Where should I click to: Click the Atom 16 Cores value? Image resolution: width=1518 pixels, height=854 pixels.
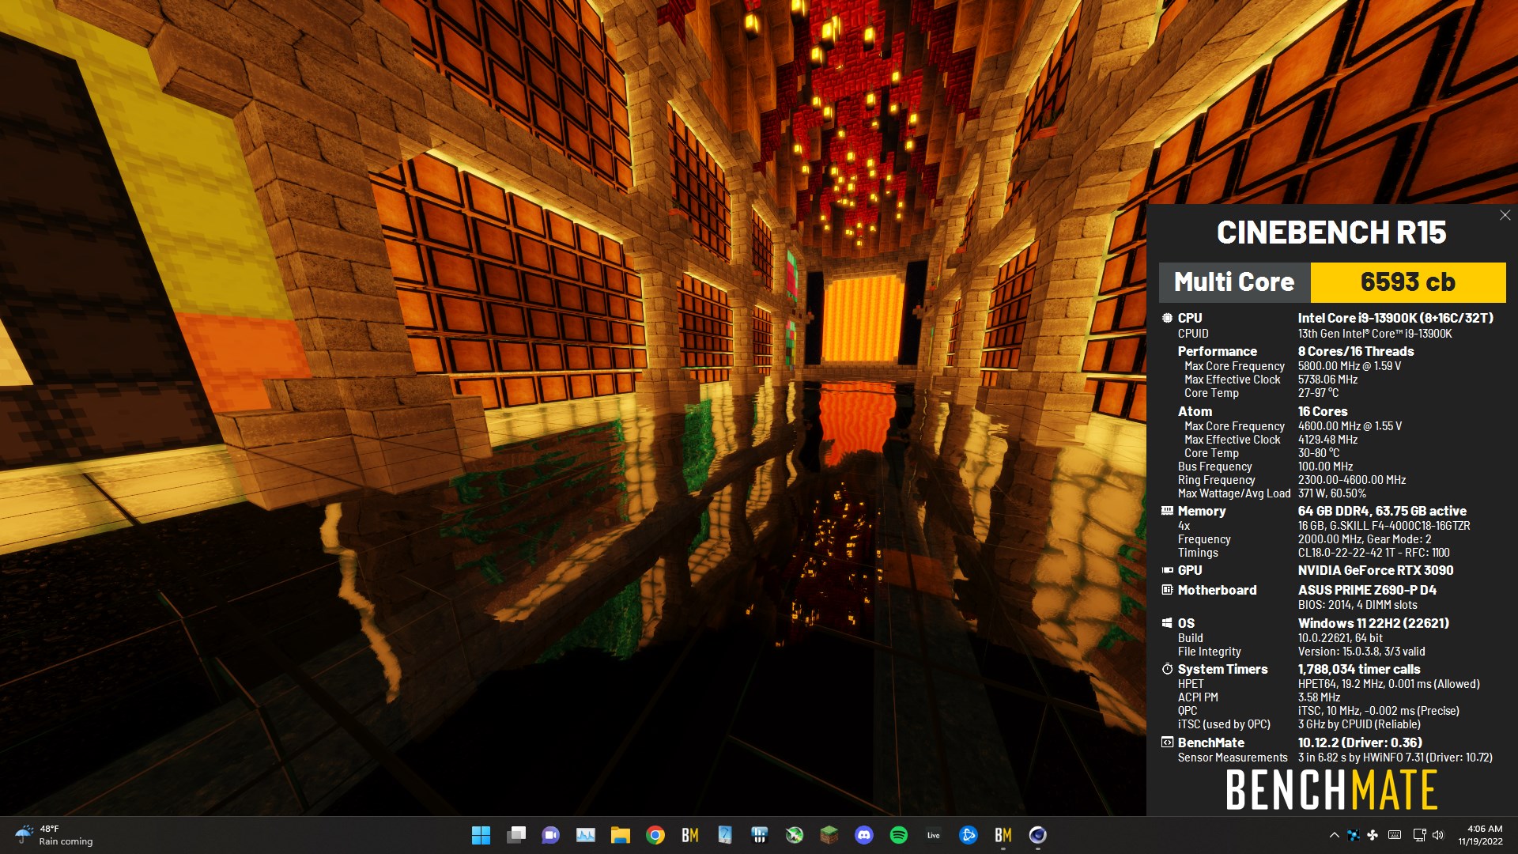tap(1323, 411)
